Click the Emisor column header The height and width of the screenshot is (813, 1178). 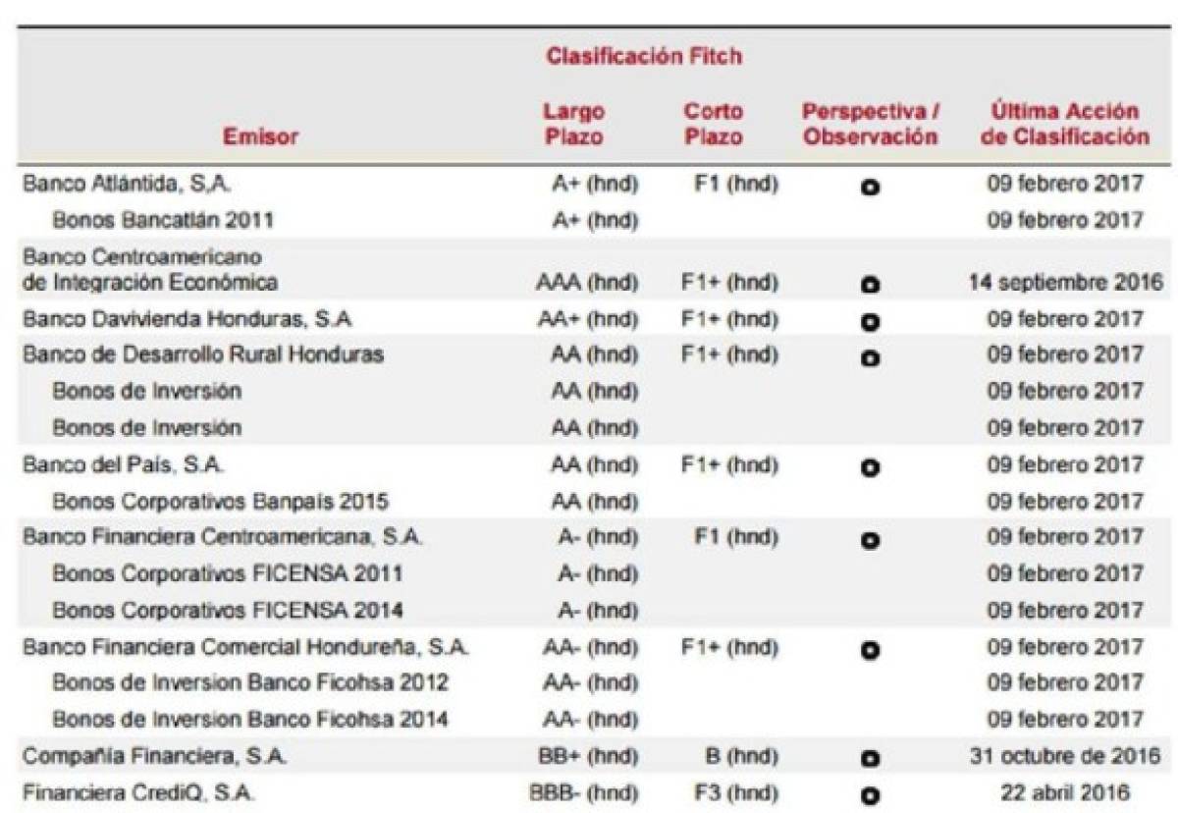pyautogui.click(x=260, y=137)
